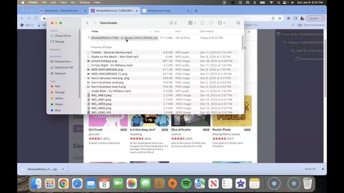Click View all by TURBODRIVER
This screenshot has width=344, height=193.
[x=300, y=34]
